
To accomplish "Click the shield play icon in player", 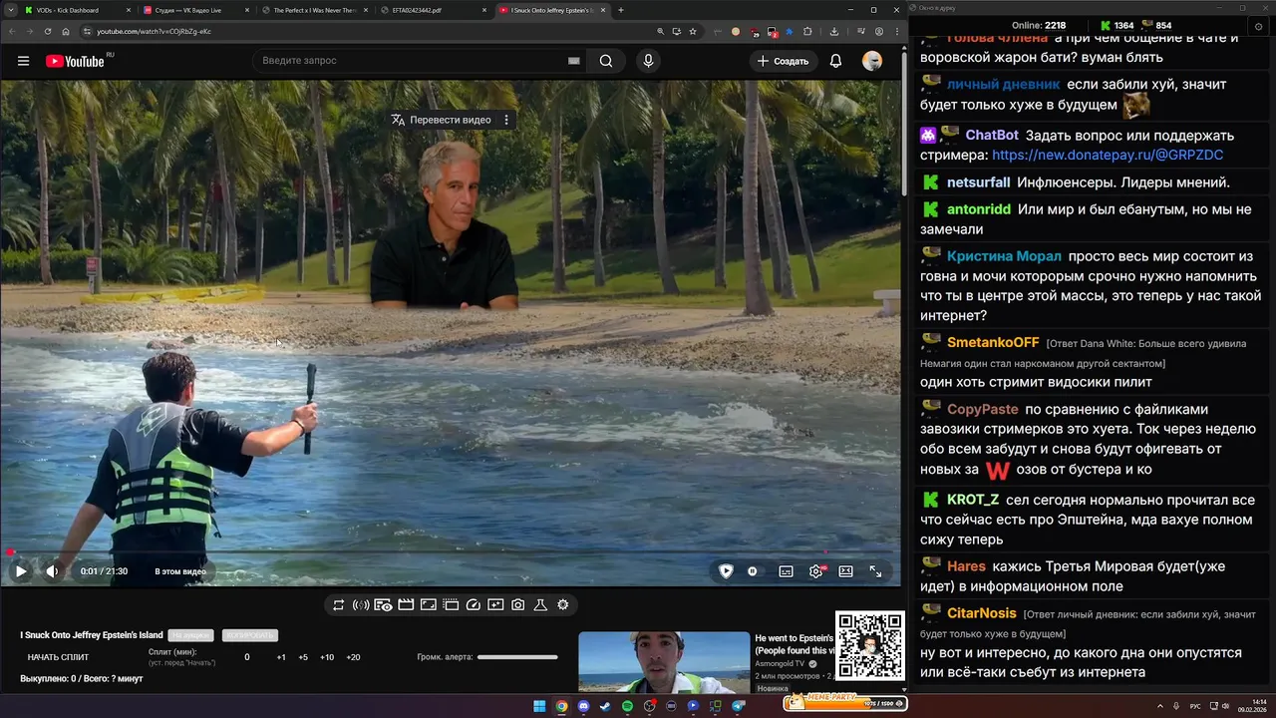I will (x=726, y=571).
